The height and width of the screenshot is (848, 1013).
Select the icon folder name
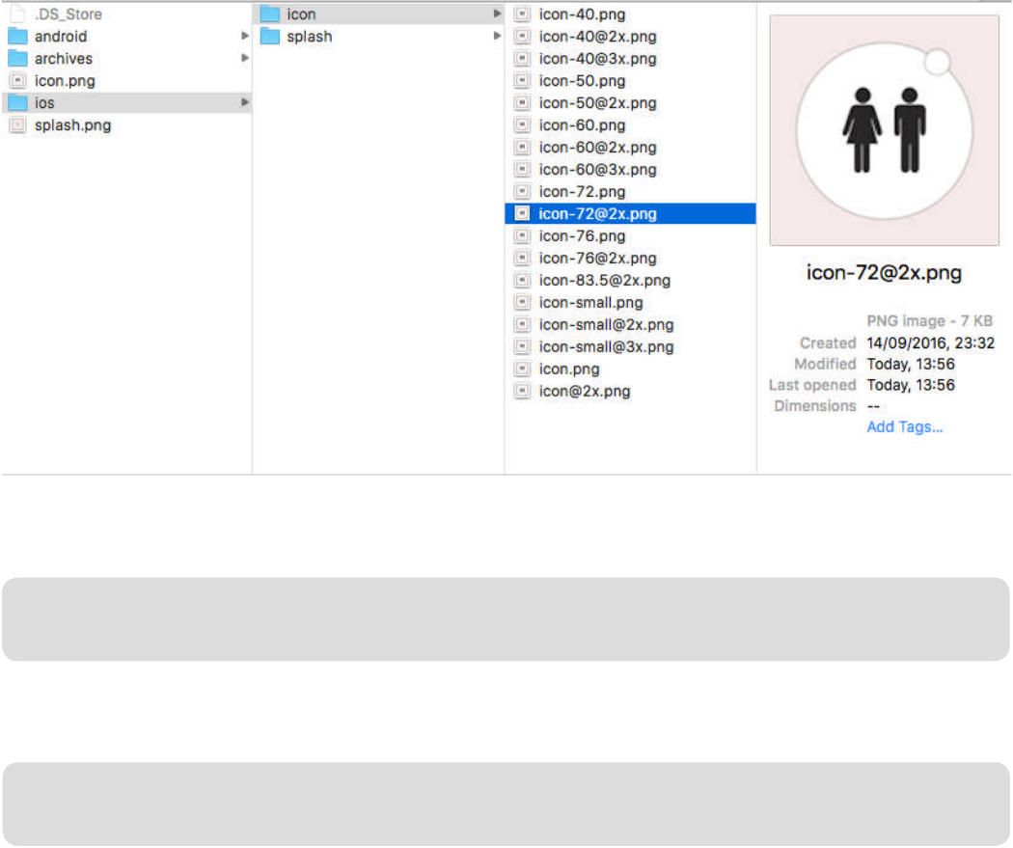point(301,14)
